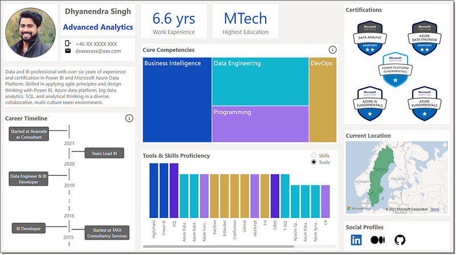456x255 pixels.
Task: Click the Started at Avanade timeline box
Action: (x=32, y=134)
